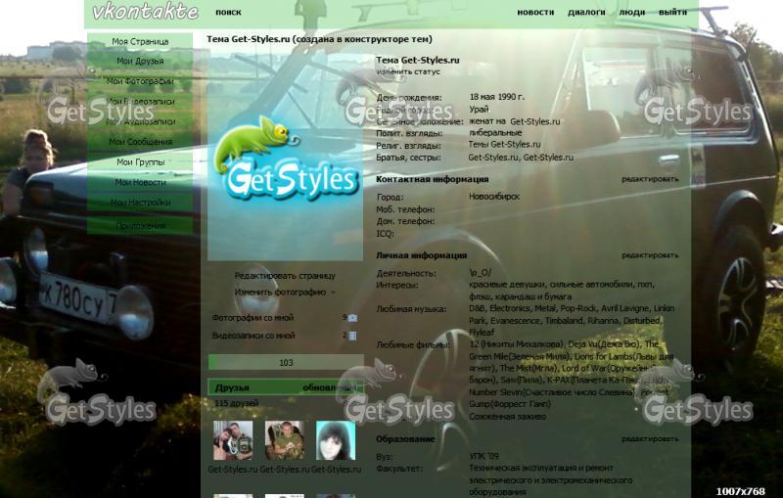Expand the Изменить фотографию dropdown arrow
This screenshot has width=783, height=498.
[333, 293]
